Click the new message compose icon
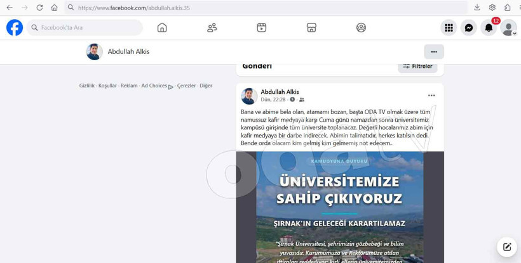The height and width of the screenshot is (263, 521). 506,247
